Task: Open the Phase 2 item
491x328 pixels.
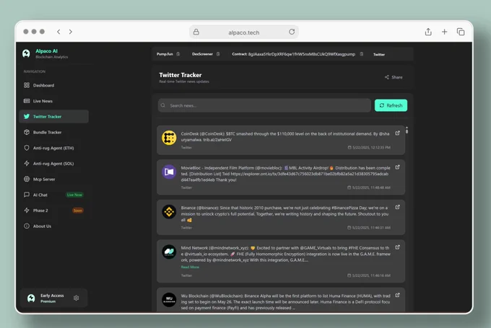Action: (x=53, y=210)
